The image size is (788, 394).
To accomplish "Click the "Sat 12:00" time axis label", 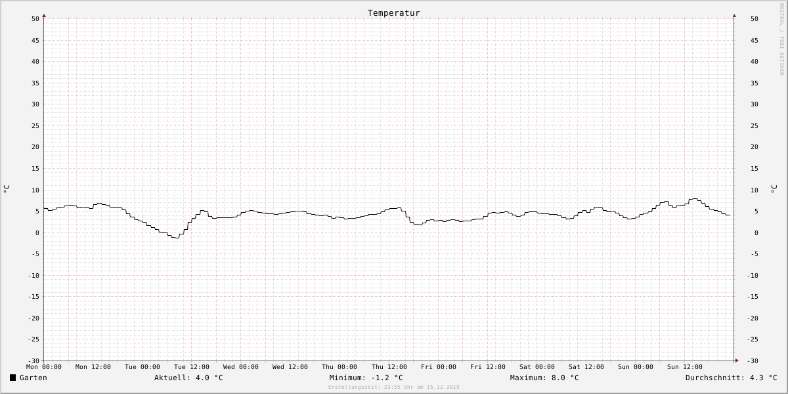I will pos(586,367).
